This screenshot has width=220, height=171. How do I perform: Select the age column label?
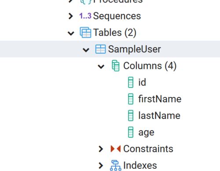[146, 133]
